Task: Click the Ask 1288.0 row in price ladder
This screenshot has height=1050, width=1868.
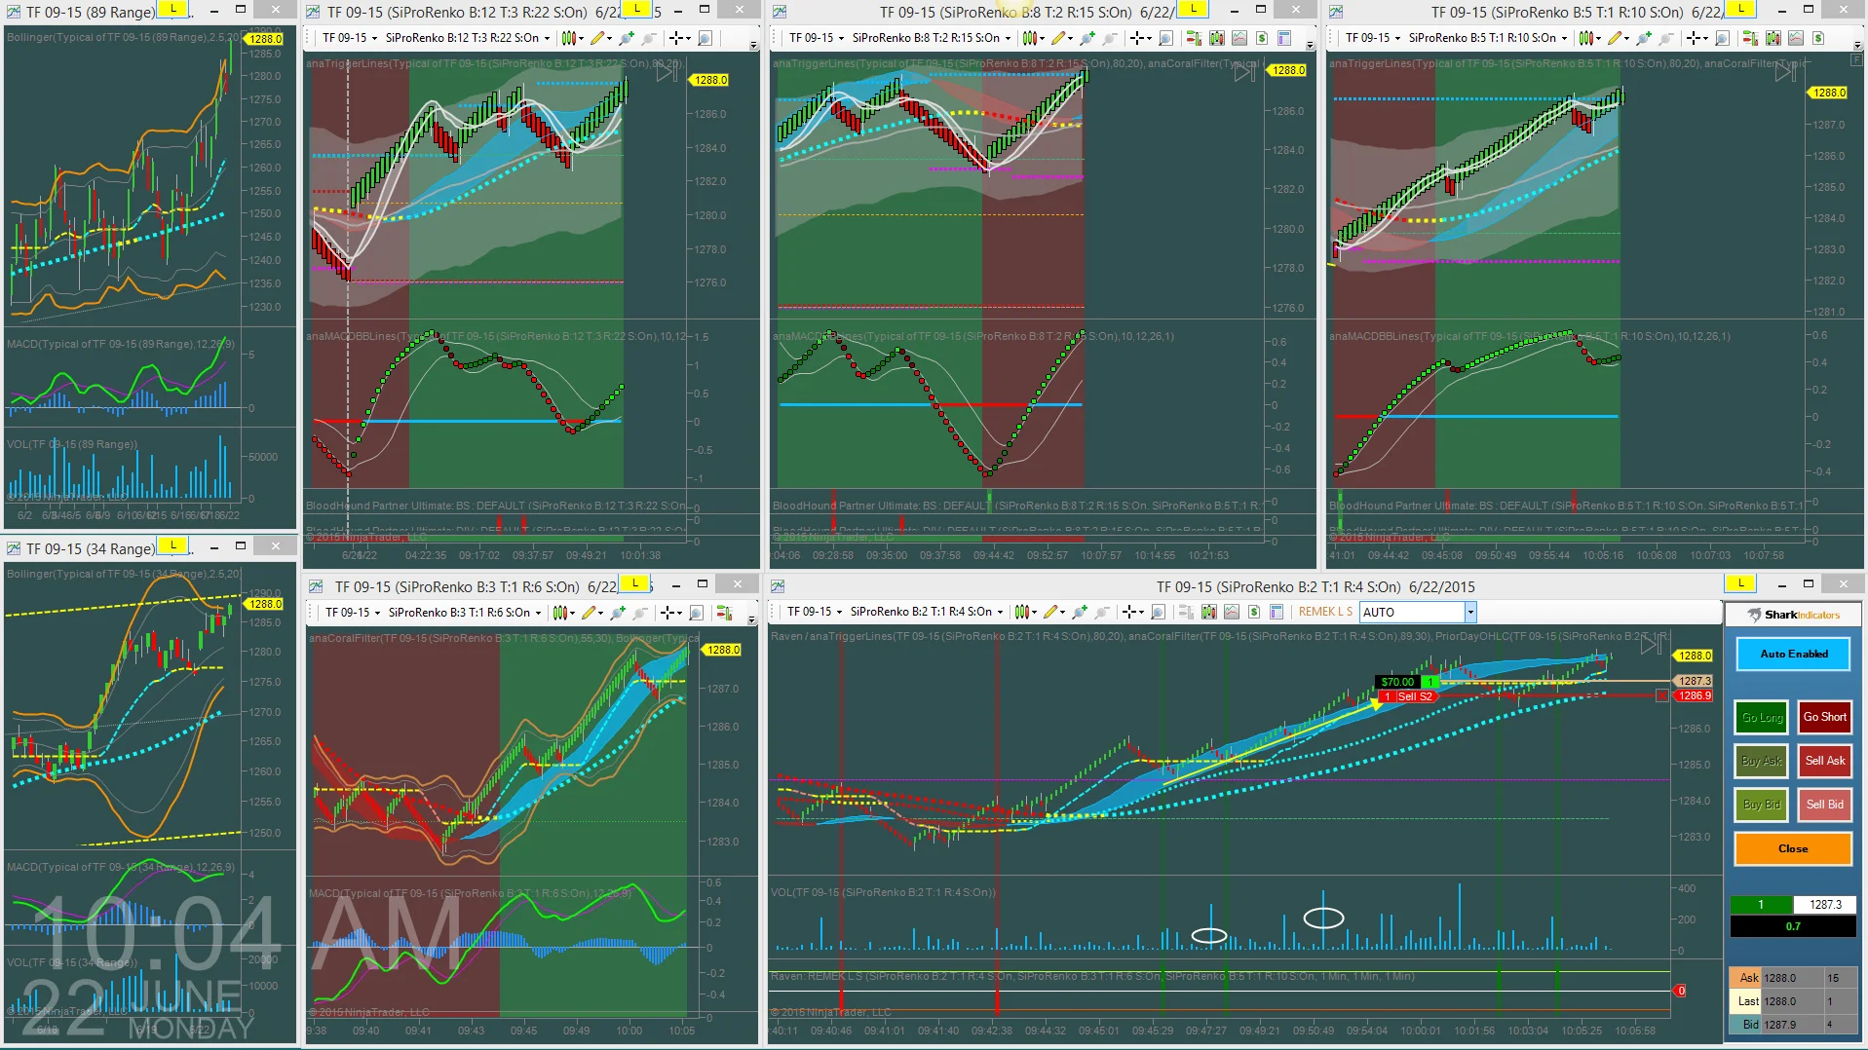Action: 1791,978
